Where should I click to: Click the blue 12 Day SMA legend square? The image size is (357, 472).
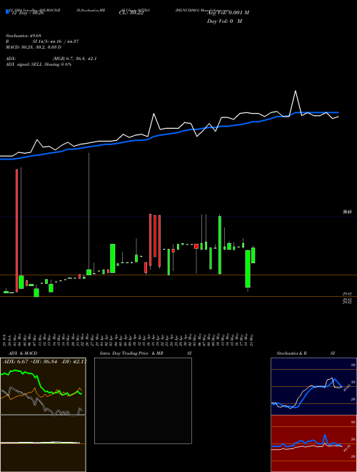7,11
